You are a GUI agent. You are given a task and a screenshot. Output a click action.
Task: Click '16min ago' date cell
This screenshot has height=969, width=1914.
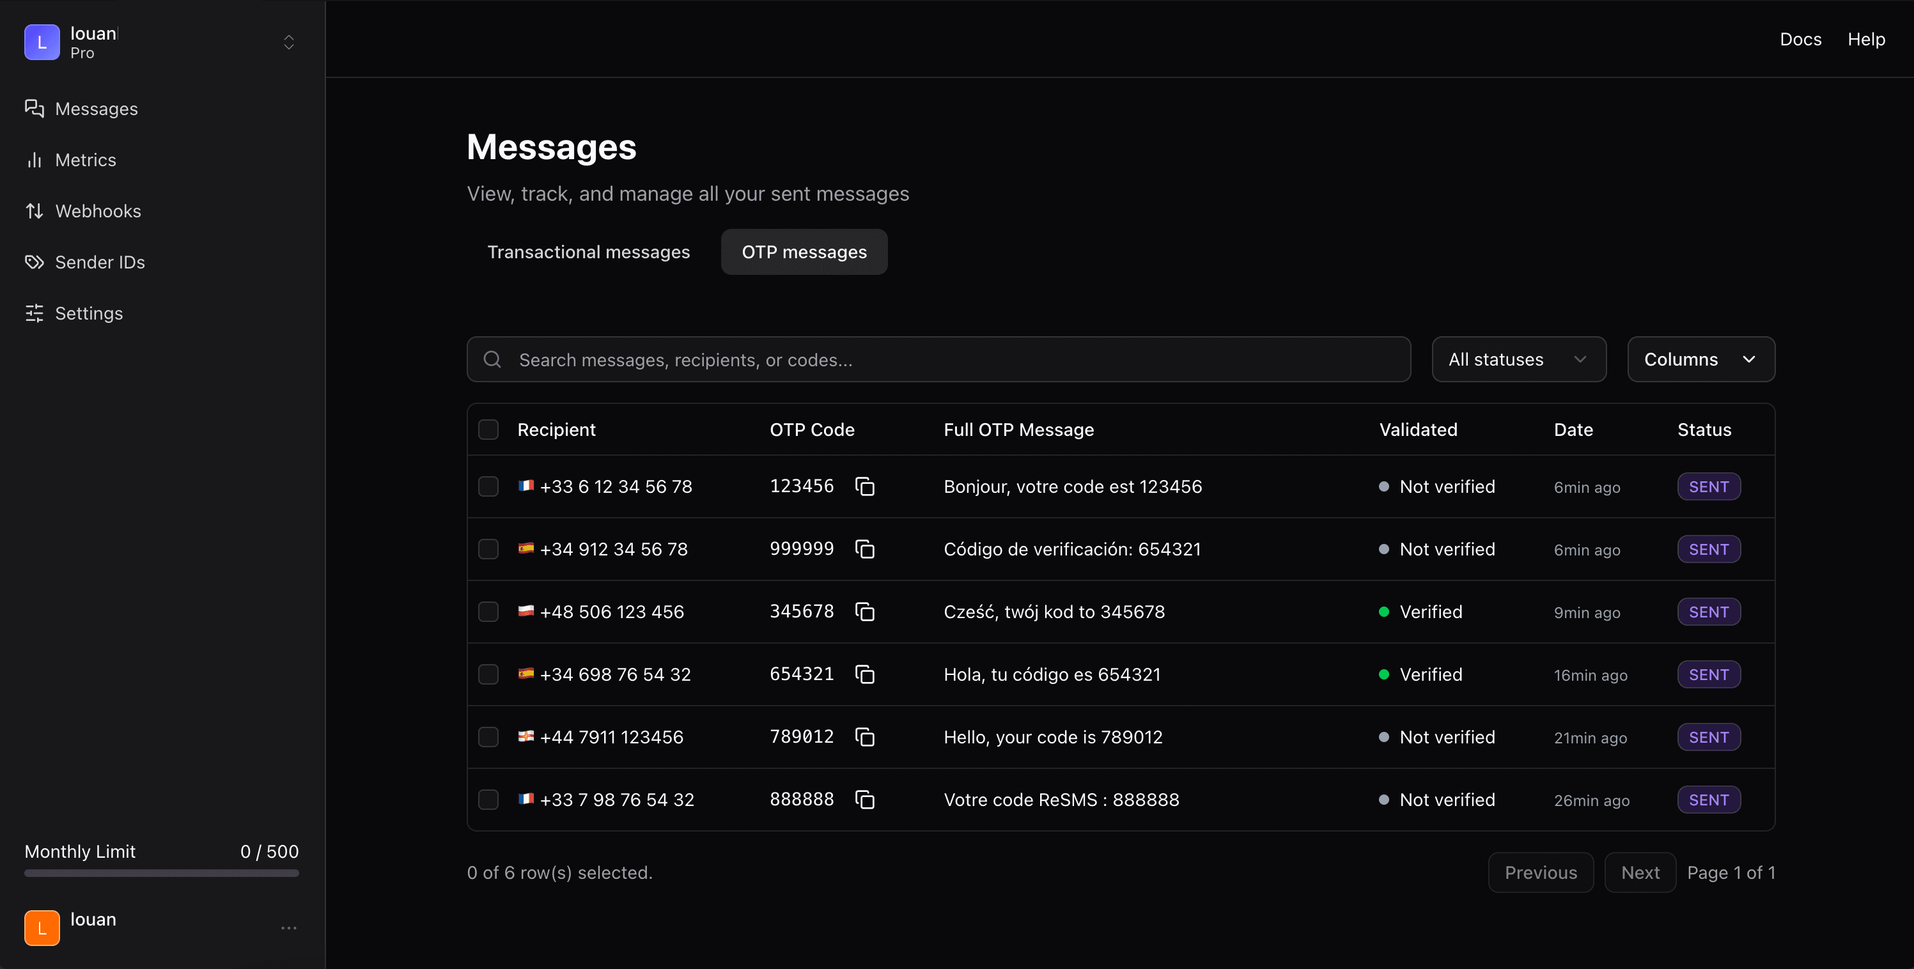pos(1590,675)
